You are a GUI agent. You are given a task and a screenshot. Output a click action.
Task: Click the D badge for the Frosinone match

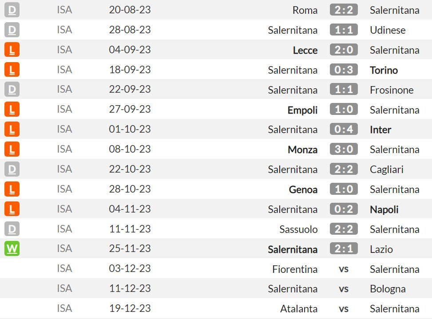12,90
